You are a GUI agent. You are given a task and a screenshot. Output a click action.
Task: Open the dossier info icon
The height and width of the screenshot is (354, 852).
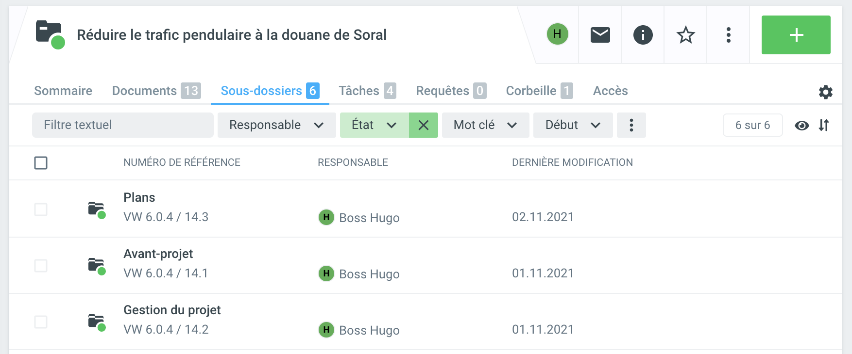pos(643,35)
